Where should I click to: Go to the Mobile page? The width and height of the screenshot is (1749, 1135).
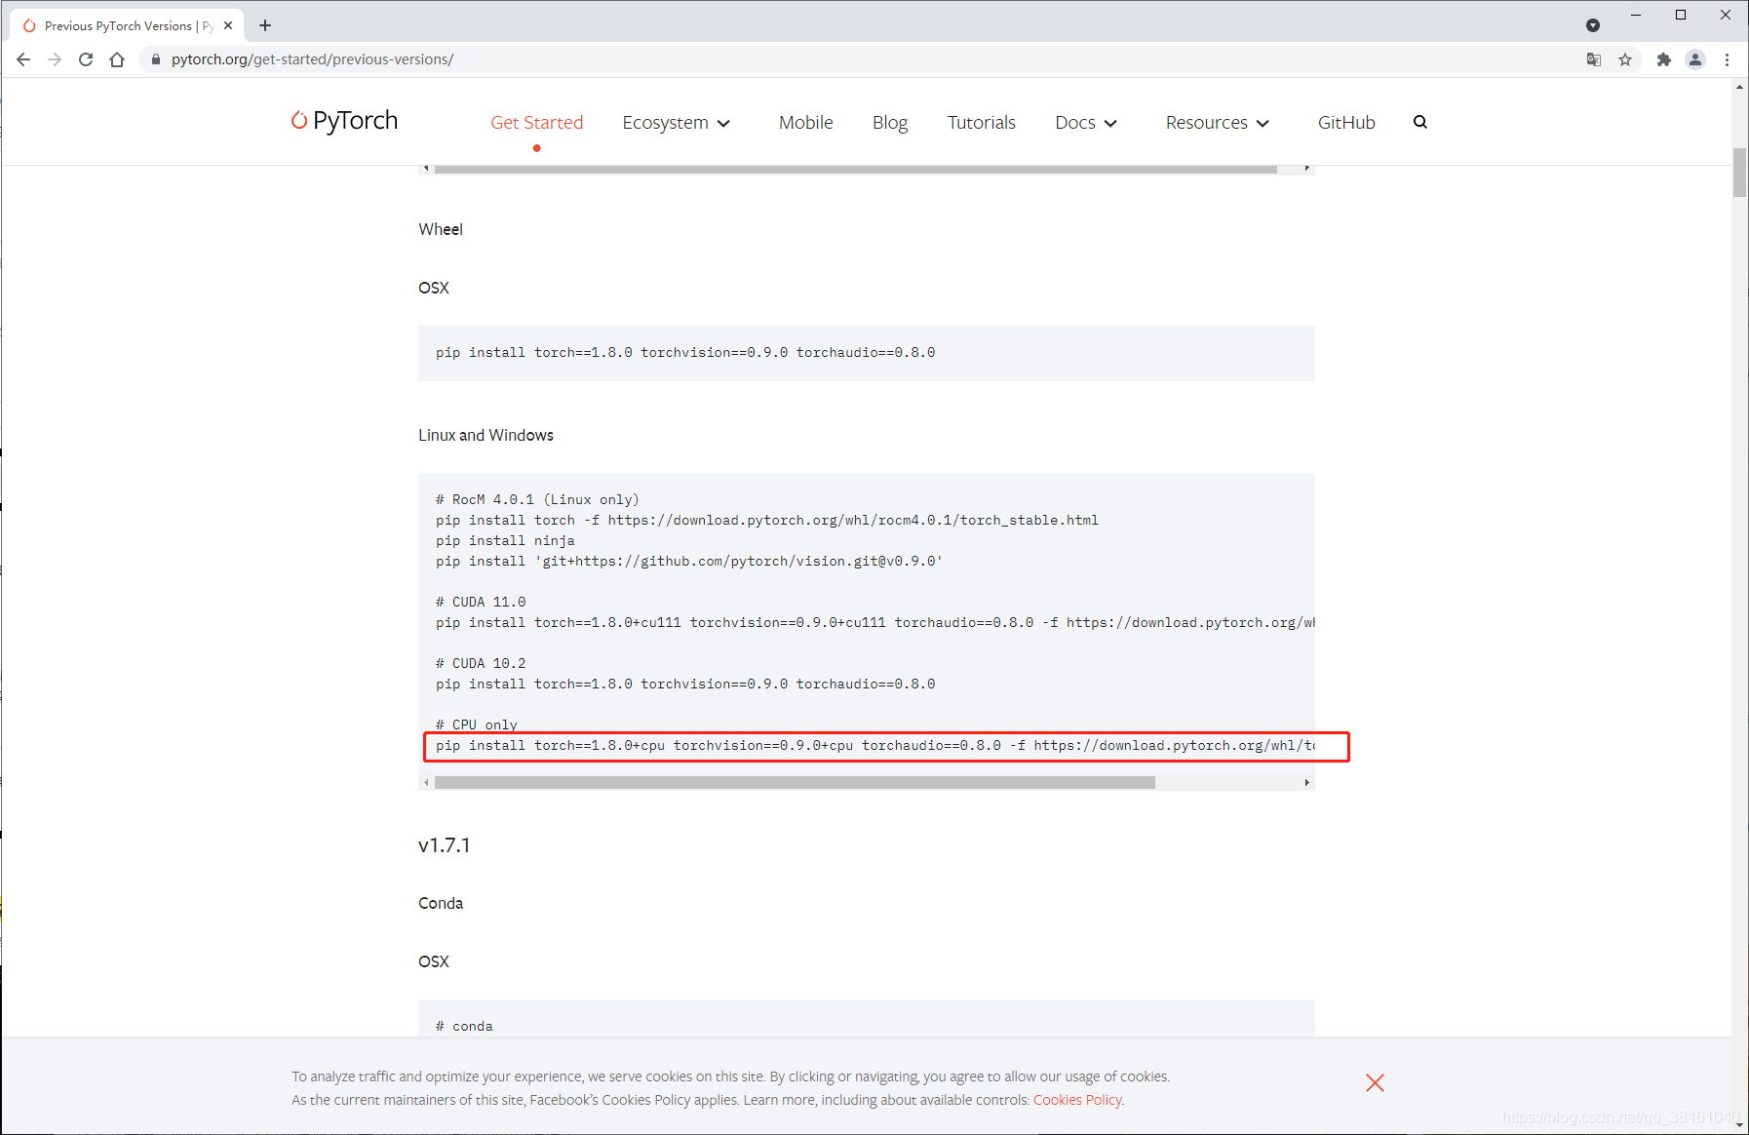(x=805, y=122)
